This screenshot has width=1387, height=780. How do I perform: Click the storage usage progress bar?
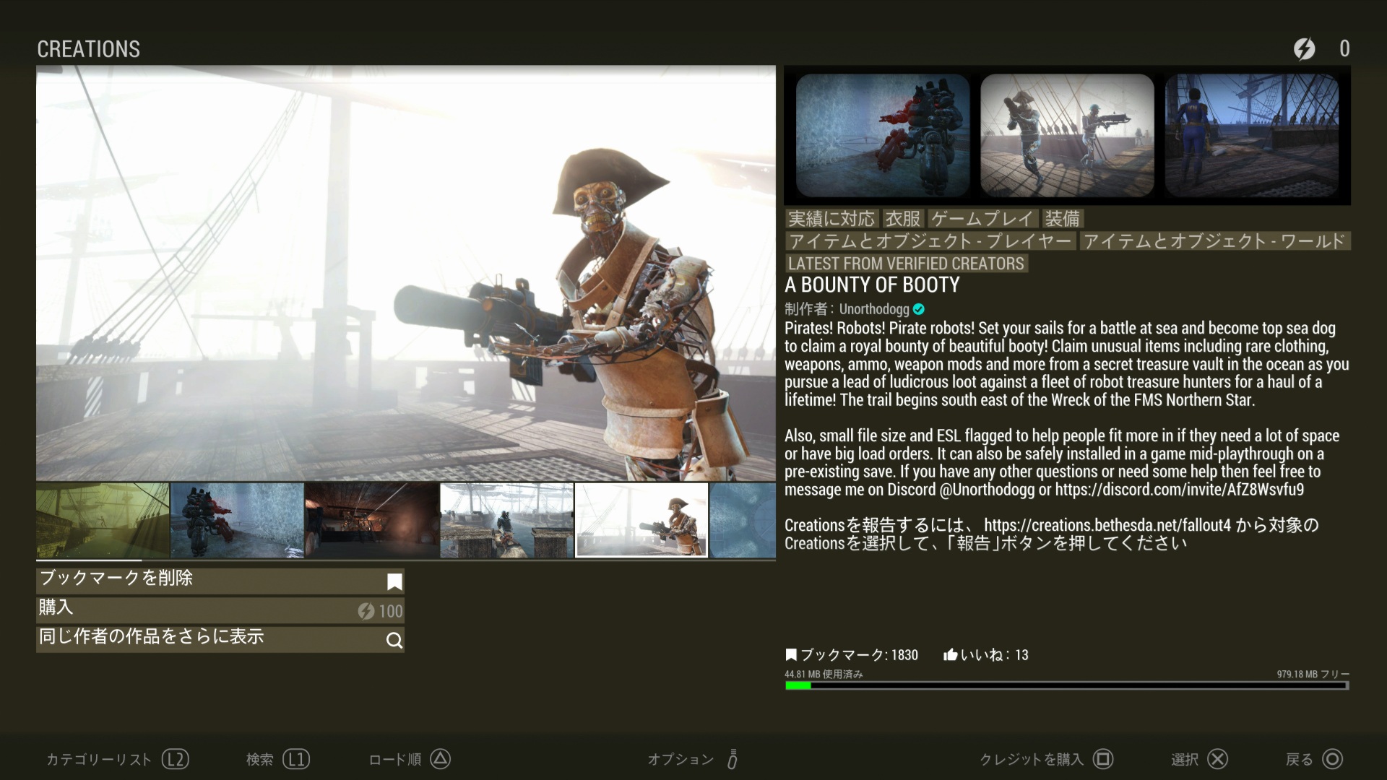coord(1066,685)
